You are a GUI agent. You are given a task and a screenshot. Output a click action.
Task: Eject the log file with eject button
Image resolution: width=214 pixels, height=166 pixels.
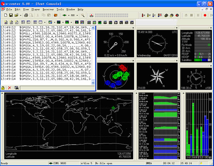click(186, 15)
